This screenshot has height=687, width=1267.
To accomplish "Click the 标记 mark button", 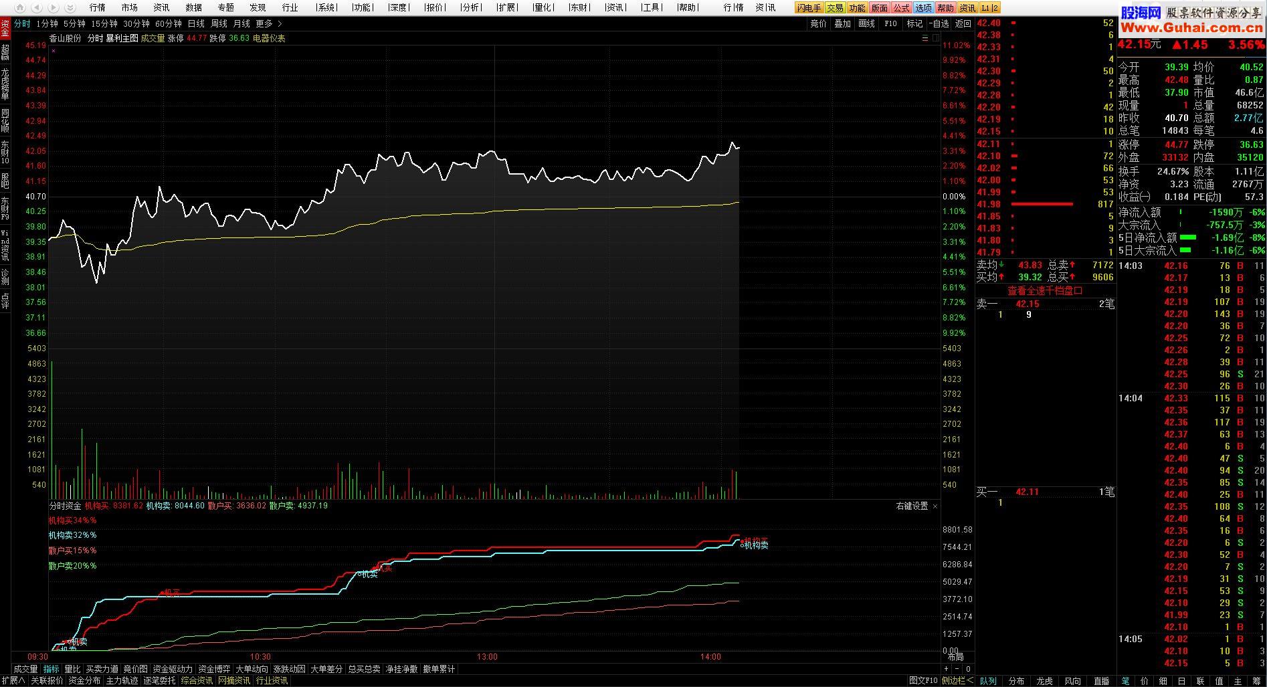I will pyautogui.click(x=914, y=23).
